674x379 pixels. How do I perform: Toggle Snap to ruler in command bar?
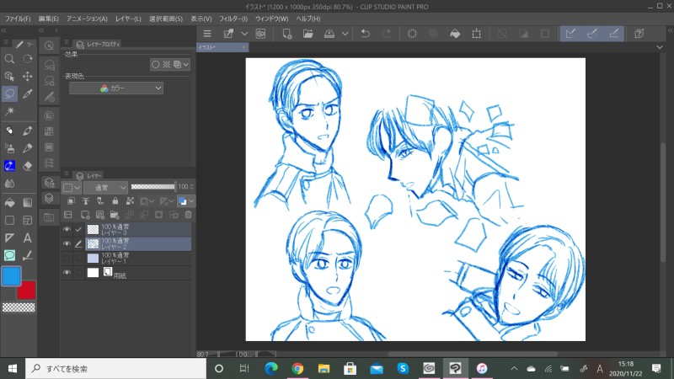pyautogui.click(x=570, y=34)
